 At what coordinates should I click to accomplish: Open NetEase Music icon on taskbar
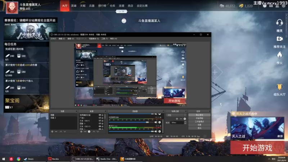pyautogui.click(x=11, y=159)
